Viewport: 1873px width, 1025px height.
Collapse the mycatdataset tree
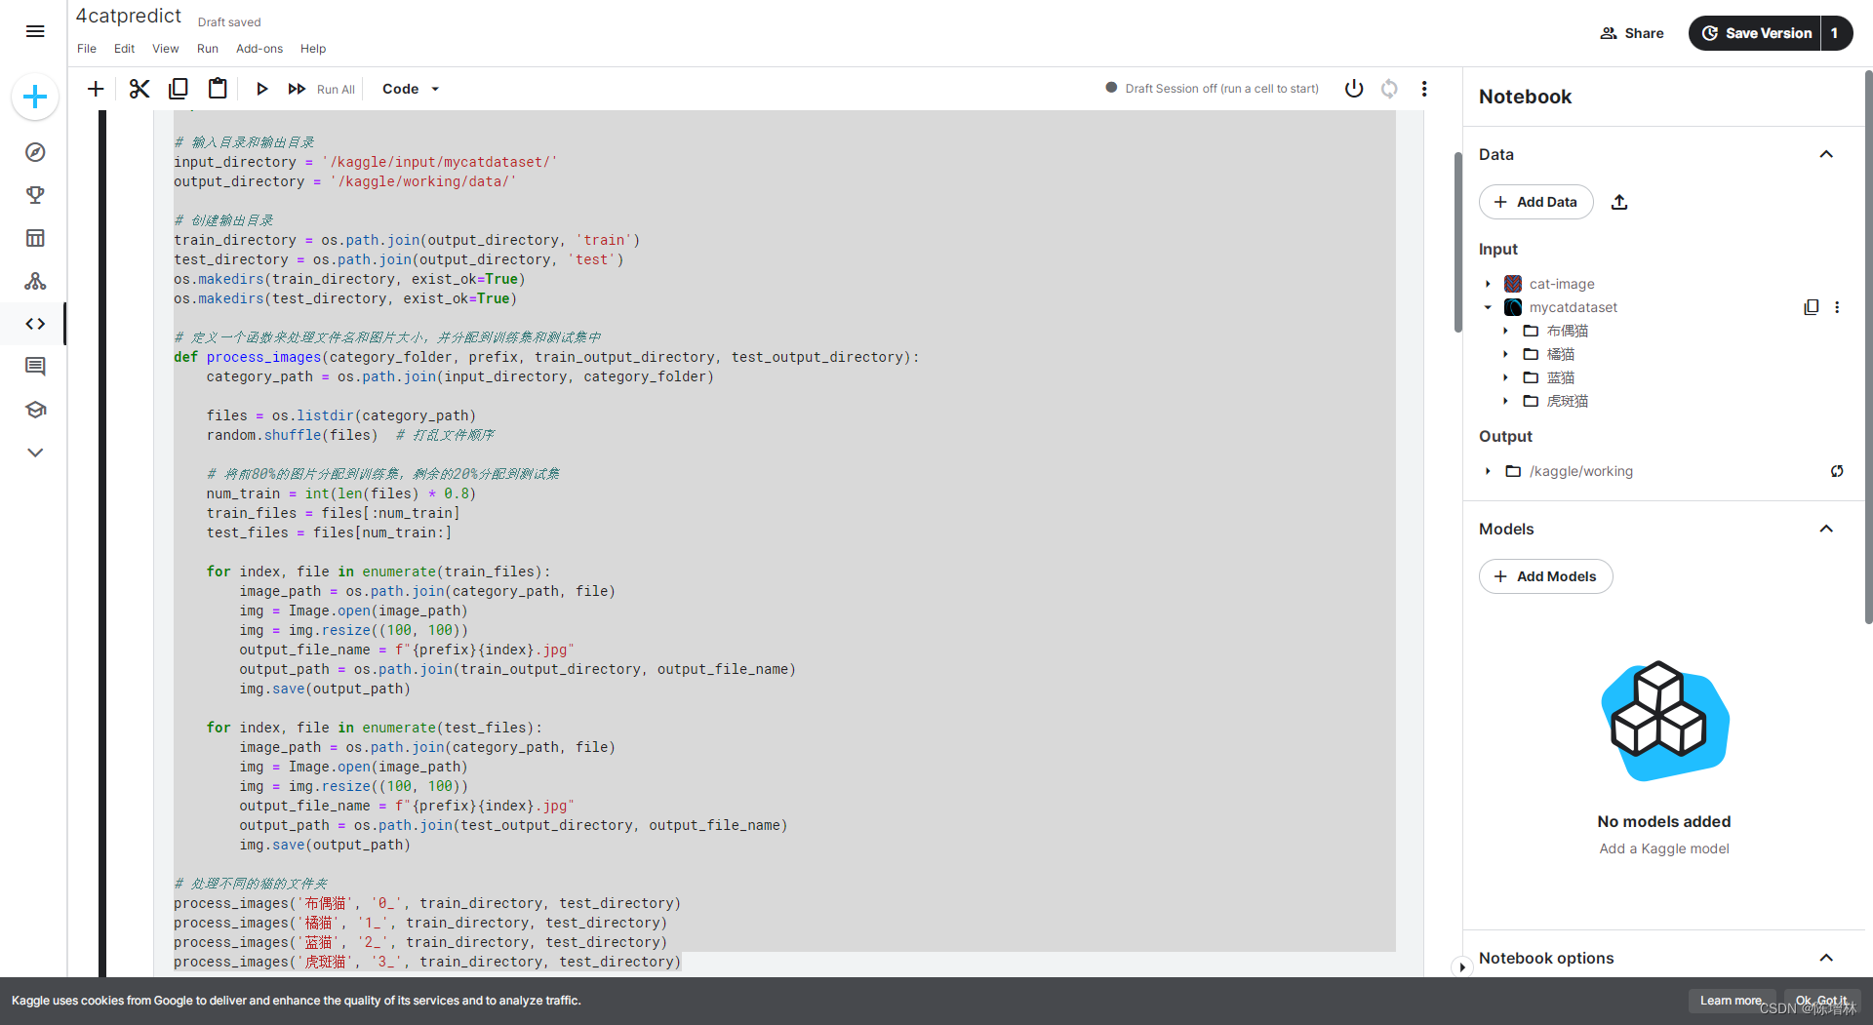[1488, 307]
